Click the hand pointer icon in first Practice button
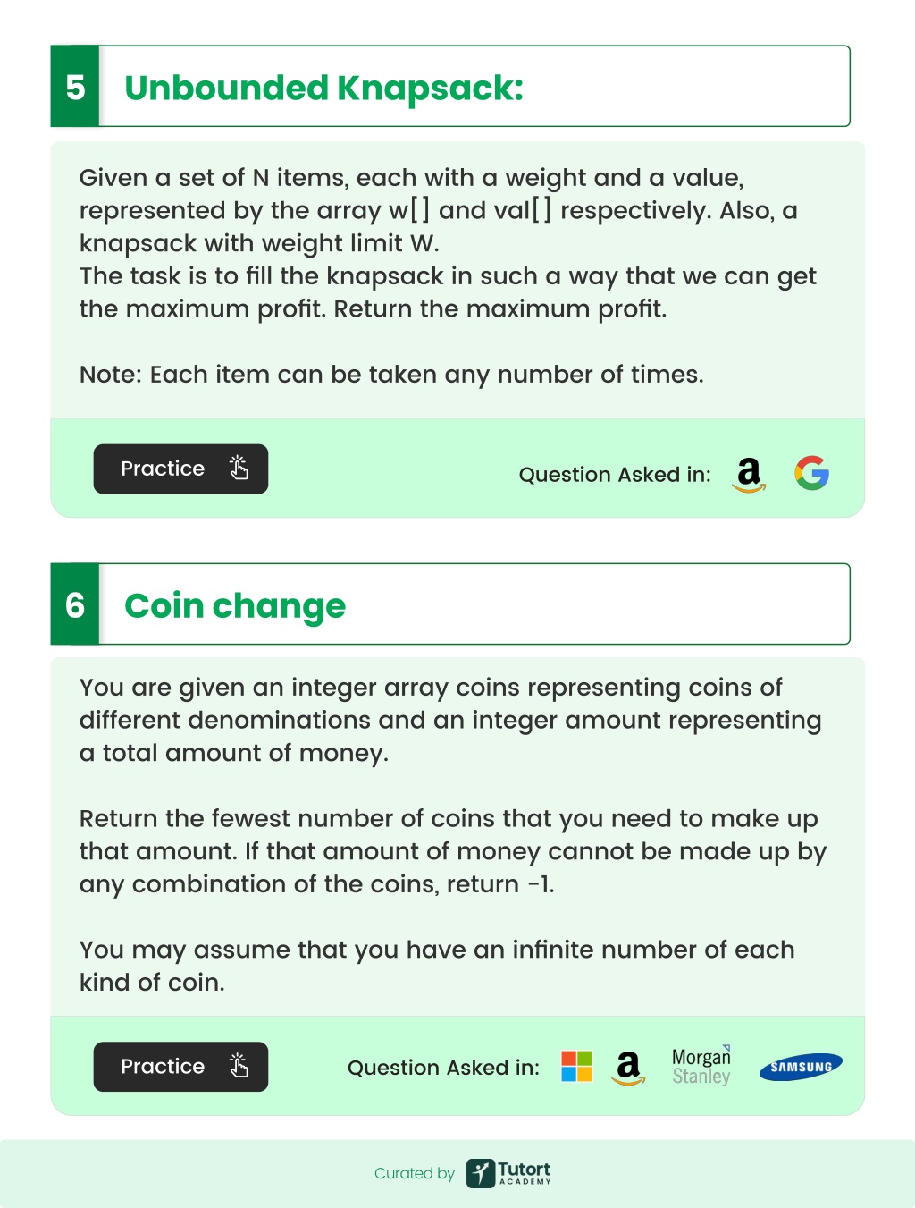 coord(239,468)
